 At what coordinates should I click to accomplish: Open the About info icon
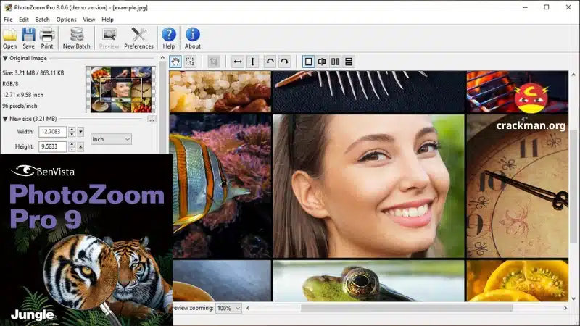[193, 38]
